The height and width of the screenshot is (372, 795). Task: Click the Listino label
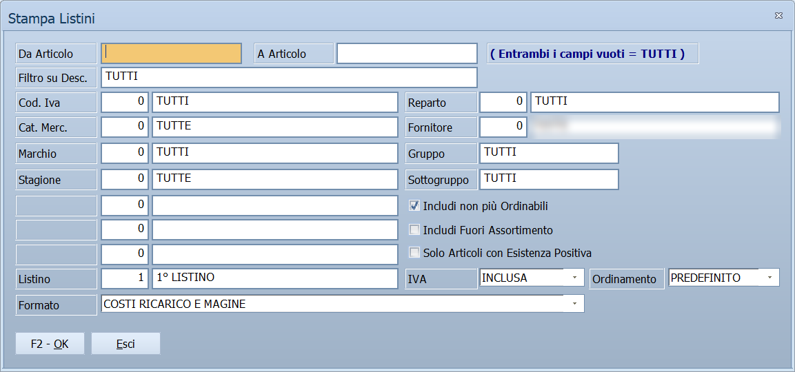(57, 279)
